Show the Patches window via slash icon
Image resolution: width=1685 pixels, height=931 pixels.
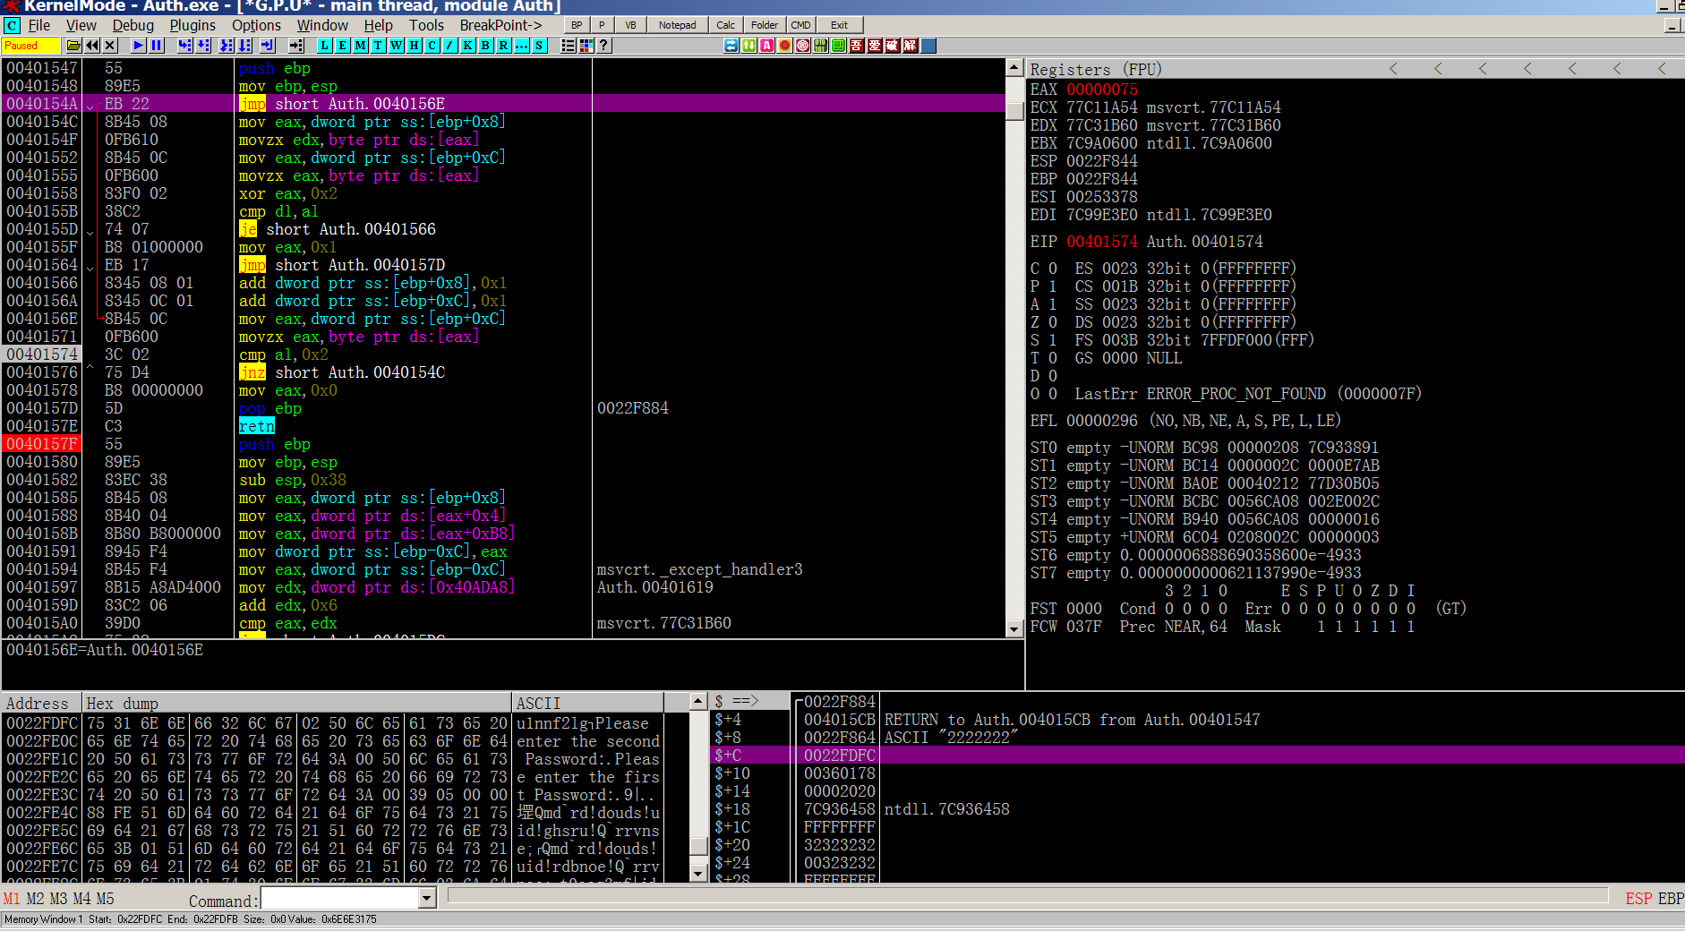449,46
